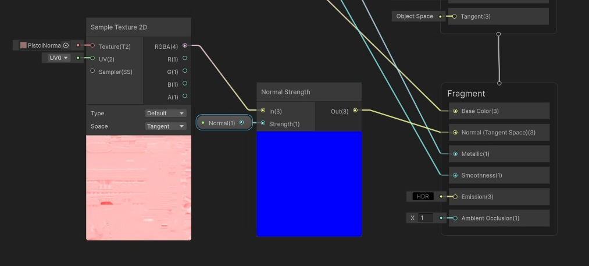The height and width of the screenshot is (266, 589).
Task: Select the Base Color(3) block
Action: click(x=499, y=111)
